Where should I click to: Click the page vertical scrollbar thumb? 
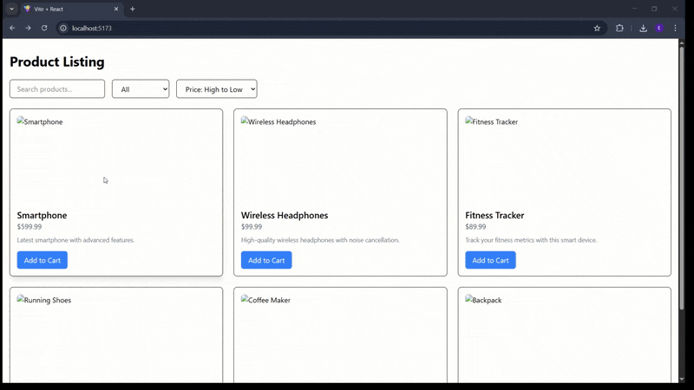tap(682, 177)
